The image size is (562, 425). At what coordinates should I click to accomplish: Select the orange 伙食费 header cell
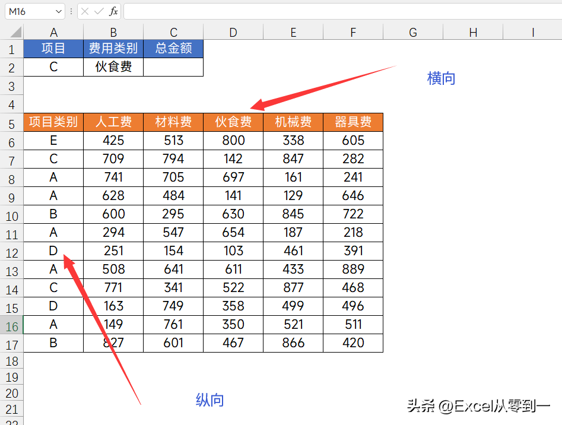click(233, 122)
